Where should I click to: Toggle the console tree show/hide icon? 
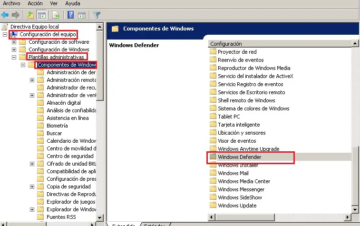point(41,15)
